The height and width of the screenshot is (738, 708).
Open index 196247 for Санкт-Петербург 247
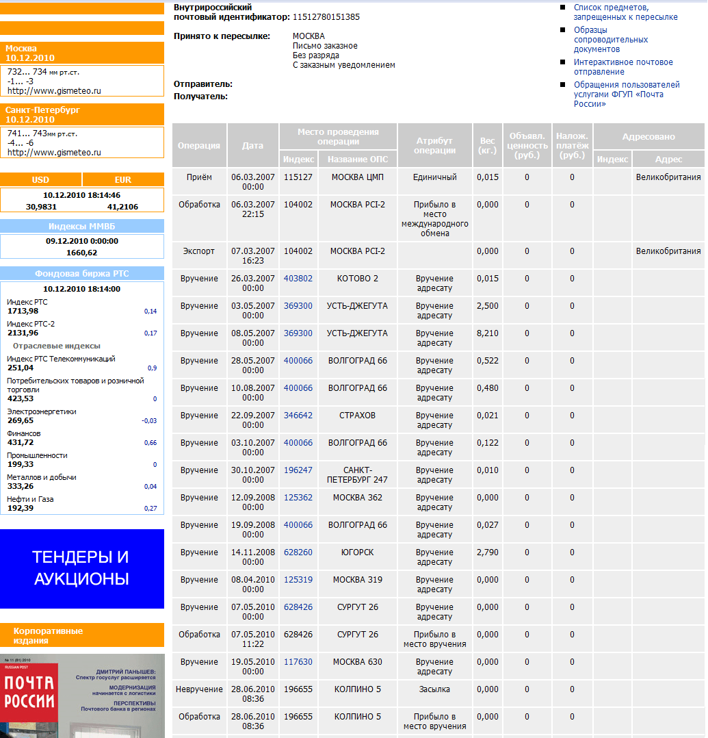(x=298, y=470)
